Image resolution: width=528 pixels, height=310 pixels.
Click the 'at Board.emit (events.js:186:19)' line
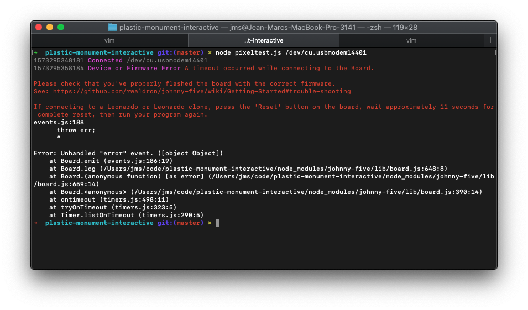tap(111, 161)
